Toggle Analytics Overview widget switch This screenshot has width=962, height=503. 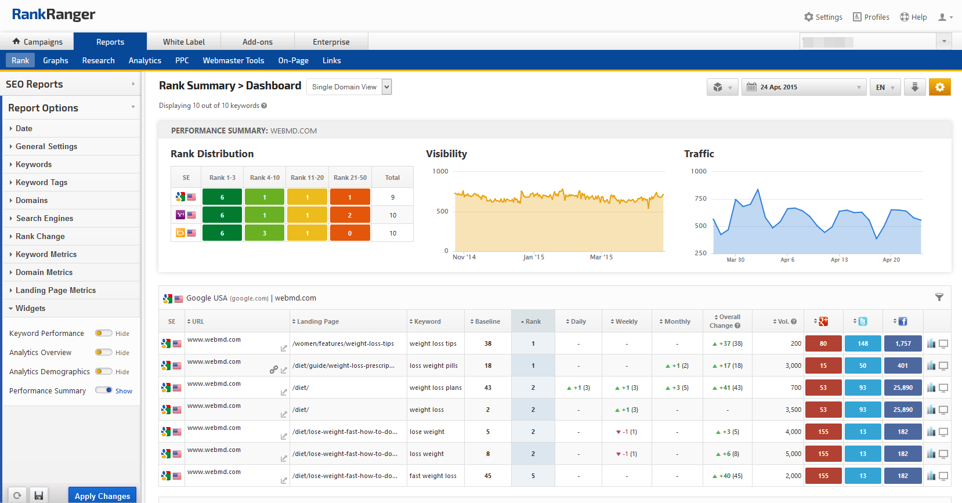[103, 352]
